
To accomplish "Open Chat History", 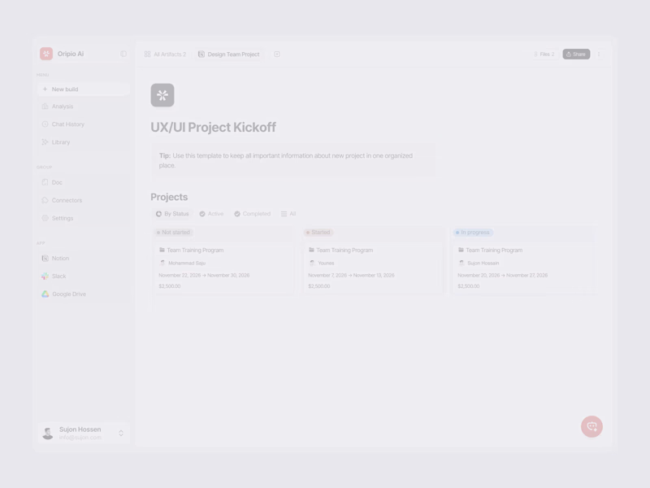I will pyautogui.click(x=84, y=124).
